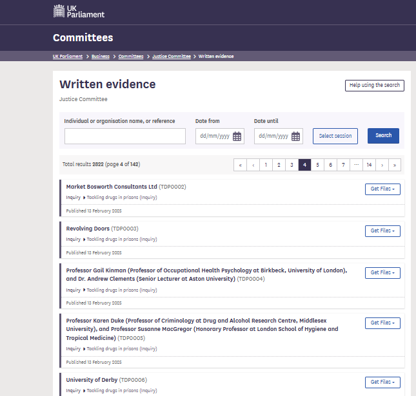This screenshot has width=416, height=396.
Task: Select page 14 in pagination
Action: pos(369,165)
